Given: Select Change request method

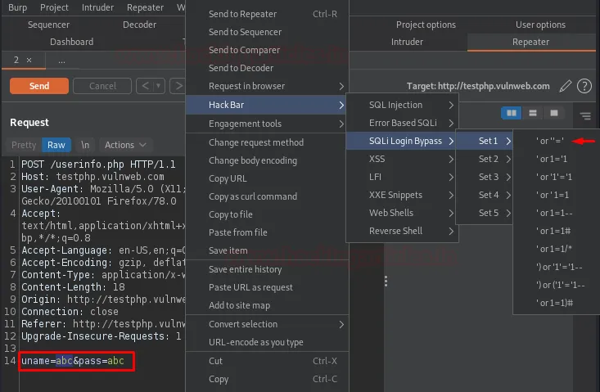Looking at the screenshot, I should pyautogui.click(x=267, y=142).
